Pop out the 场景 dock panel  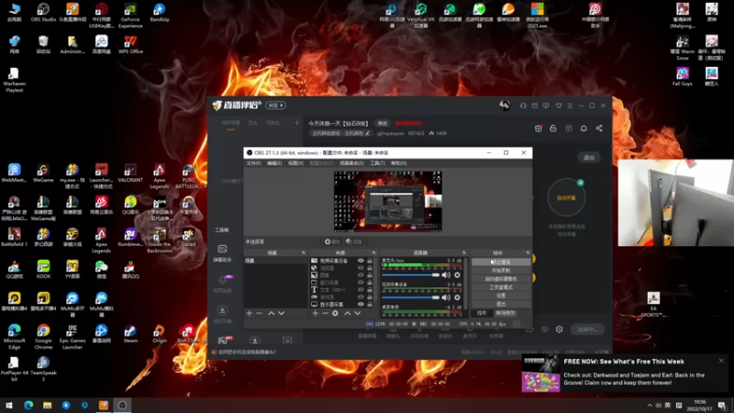(304, 253)
